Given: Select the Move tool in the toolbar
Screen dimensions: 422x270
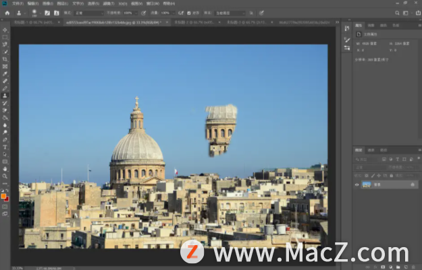Looking at the screenshot, I should point(5,30).
